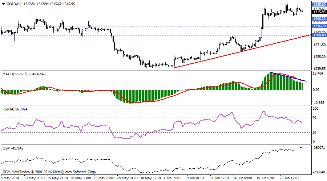Click the 1284.80 support price label

[x=319, y=35]
